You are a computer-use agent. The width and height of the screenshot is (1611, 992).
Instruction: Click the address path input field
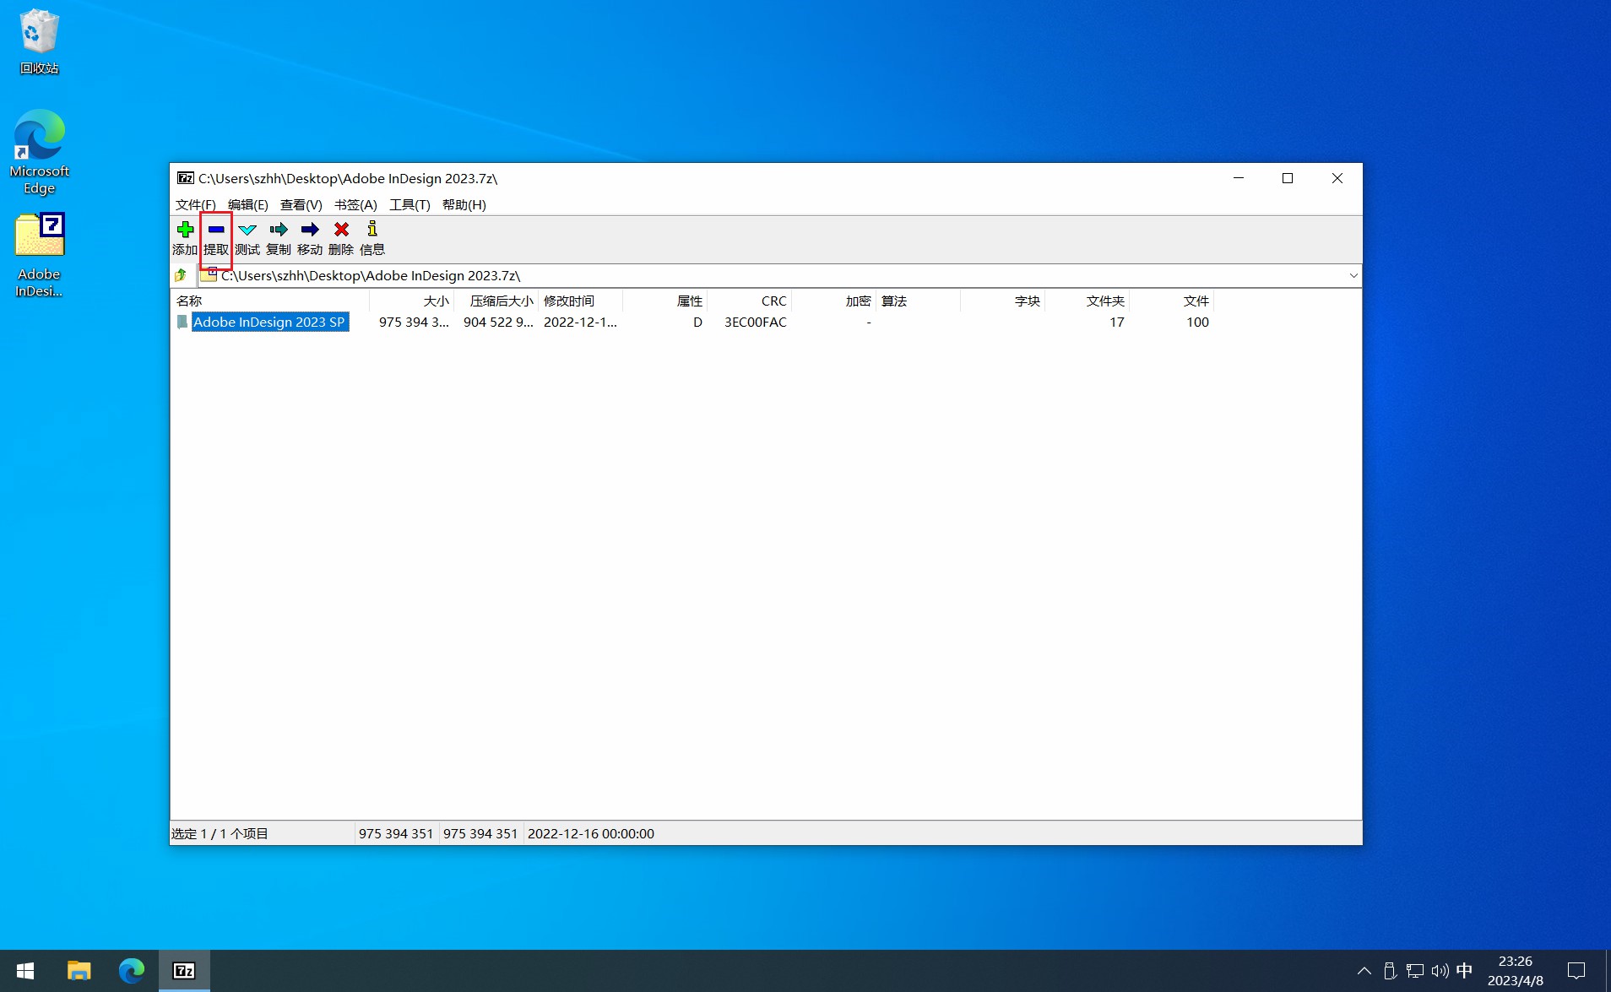coord(760,276)
